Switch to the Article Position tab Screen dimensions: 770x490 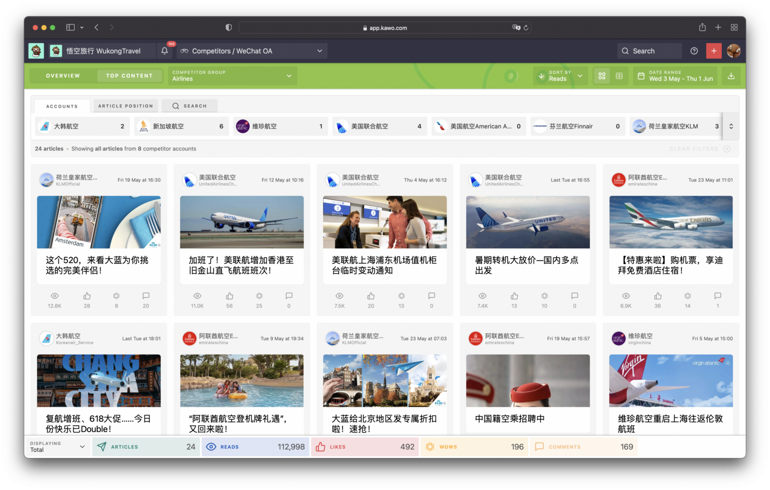tap(125, 106)
